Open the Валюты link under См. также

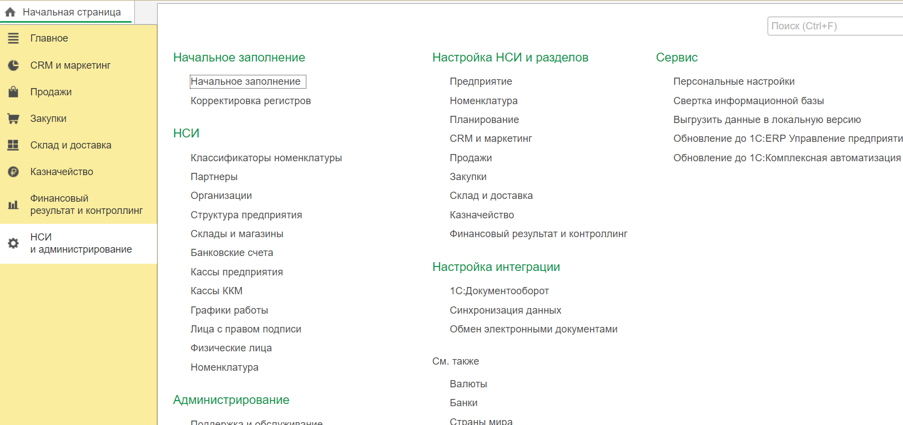468,384
